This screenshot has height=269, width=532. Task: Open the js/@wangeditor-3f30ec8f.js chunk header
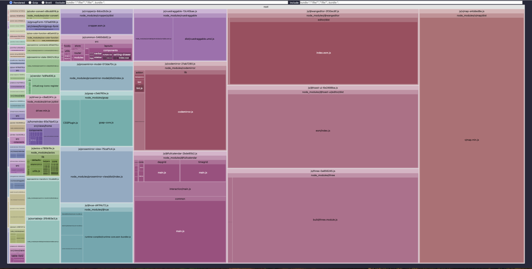click(x=323, y=11)
